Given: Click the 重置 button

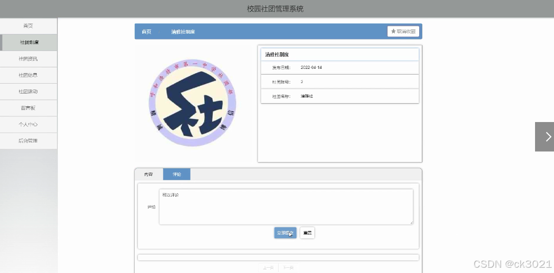Looking at the screenshot, I should pos(308,233).
